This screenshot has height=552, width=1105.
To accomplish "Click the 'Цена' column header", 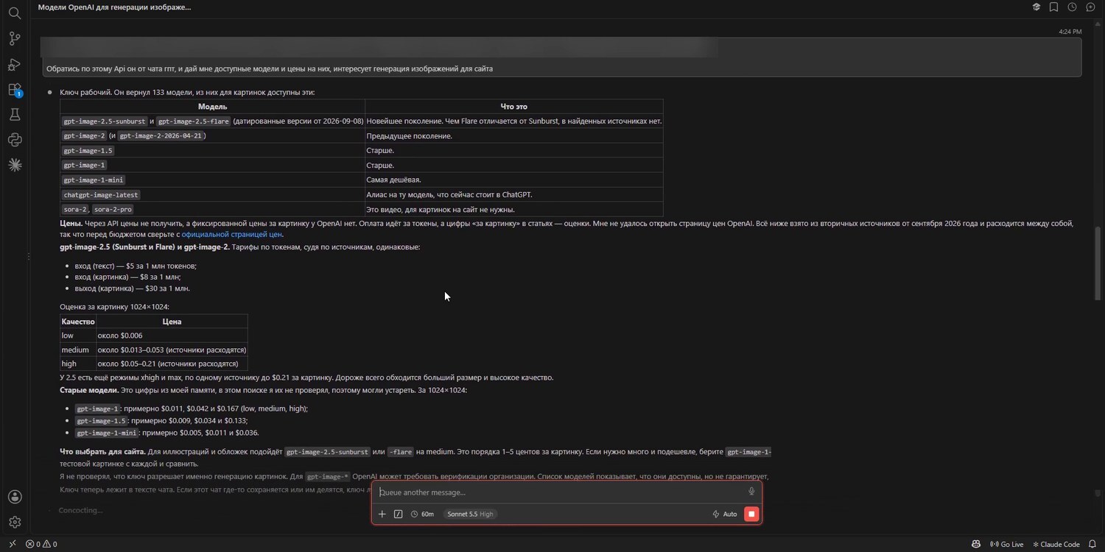I will 172,322.
